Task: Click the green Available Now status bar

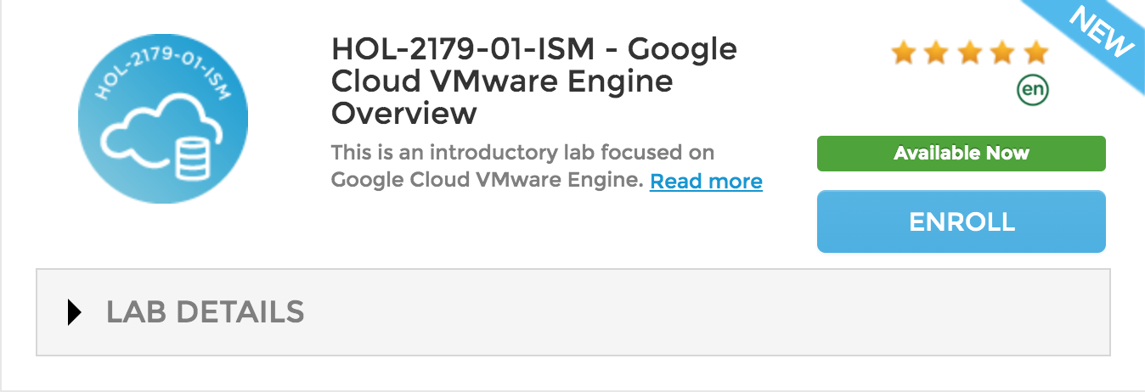Action: (x=961, y=154)
